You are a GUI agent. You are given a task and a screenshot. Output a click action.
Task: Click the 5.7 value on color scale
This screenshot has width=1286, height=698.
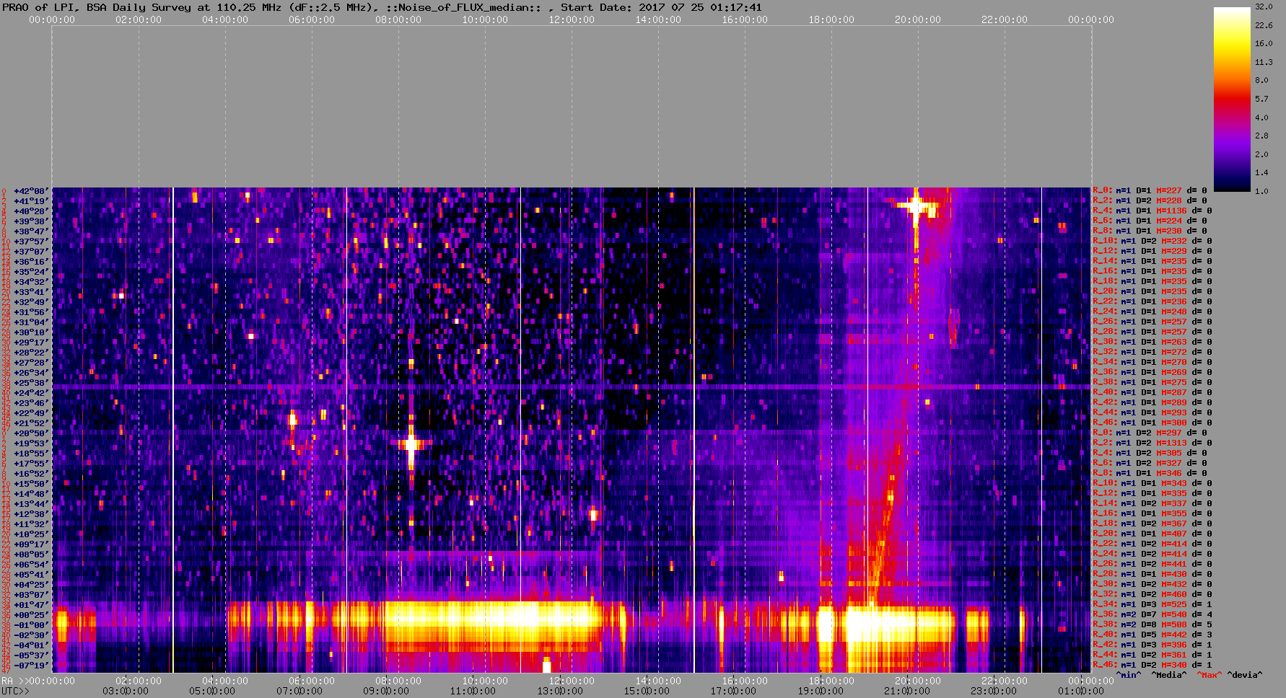click(x=1261, y=99)
